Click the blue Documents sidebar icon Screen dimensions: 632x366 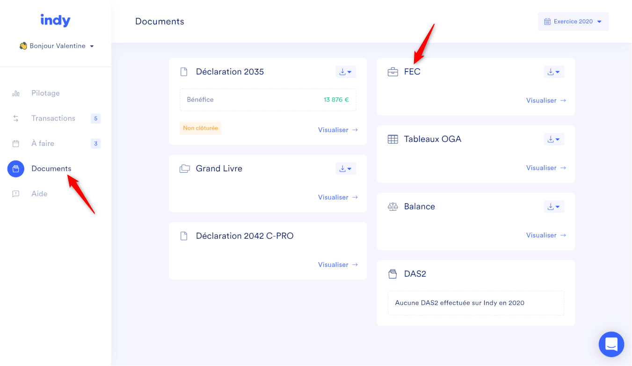16,169
